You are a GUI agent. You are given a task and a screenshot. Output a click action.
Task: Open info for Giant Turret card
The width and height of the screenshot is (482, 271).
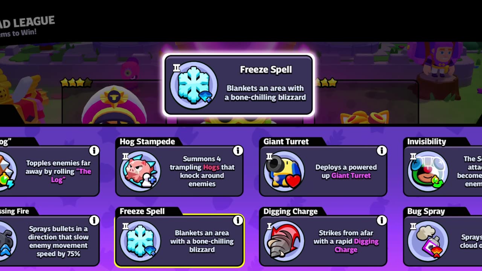coord(381,151)
